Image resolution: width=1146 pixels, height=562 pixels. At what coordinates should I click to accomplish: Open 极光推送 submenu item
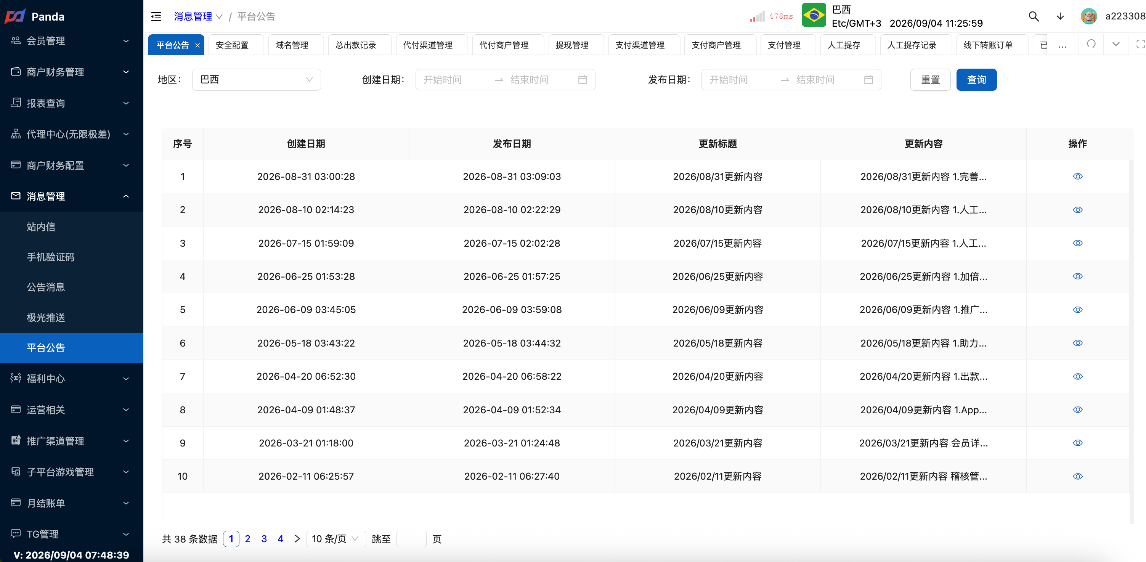tap(72, 318)
